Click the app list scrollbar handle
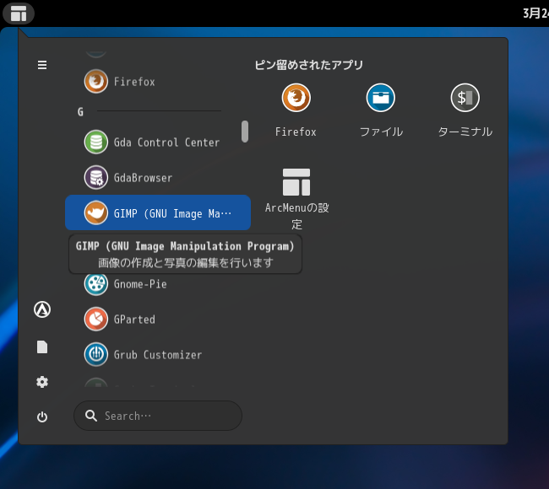Viewport: 549px width, 489px height. pos(245,132)
